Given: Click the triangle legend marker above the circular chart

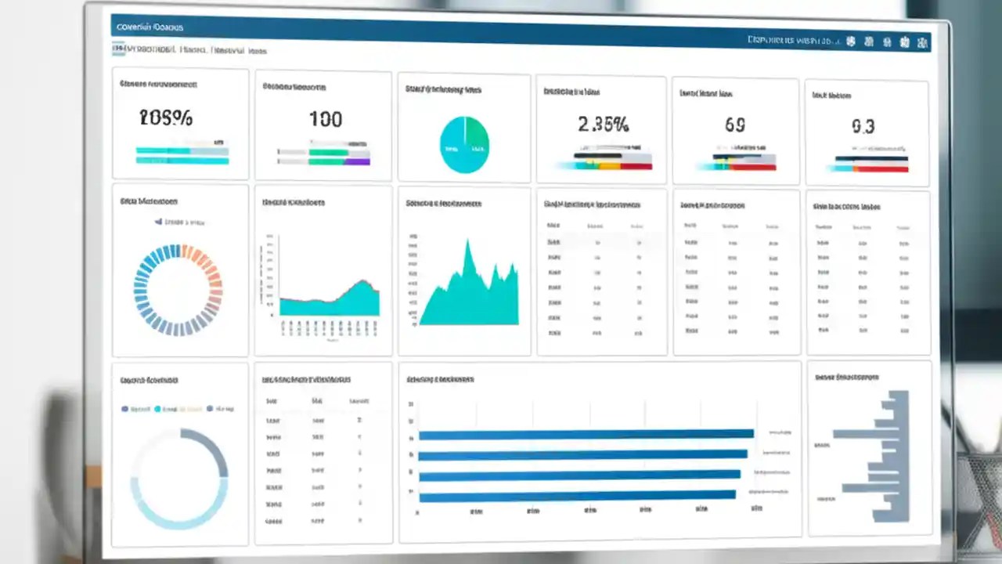Looking at the screenshot, I should pos(160,222).
